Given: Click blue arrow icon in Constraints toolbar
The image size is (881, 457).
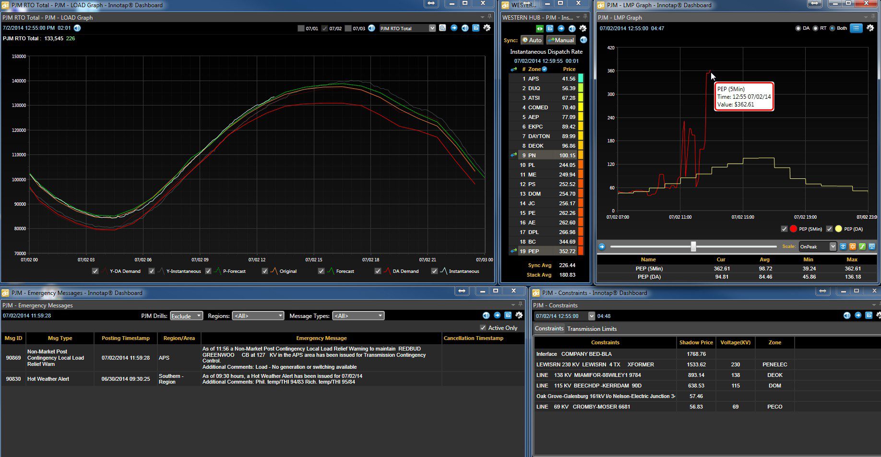Looking at the screenshot, I should [x=858, y=315].
